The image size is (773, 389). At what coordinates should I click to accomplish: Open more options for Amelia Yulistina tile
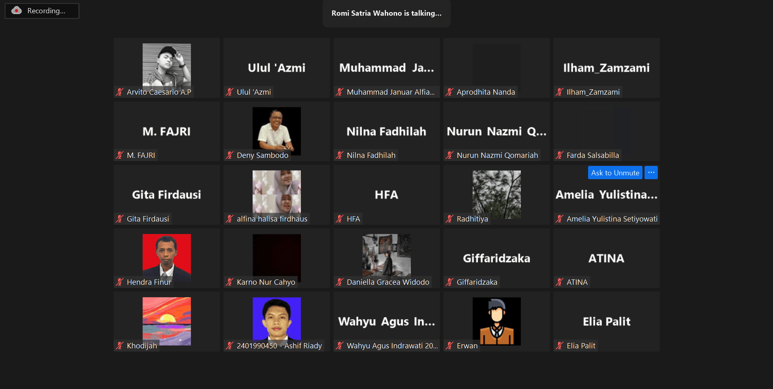tap(651, 173)
